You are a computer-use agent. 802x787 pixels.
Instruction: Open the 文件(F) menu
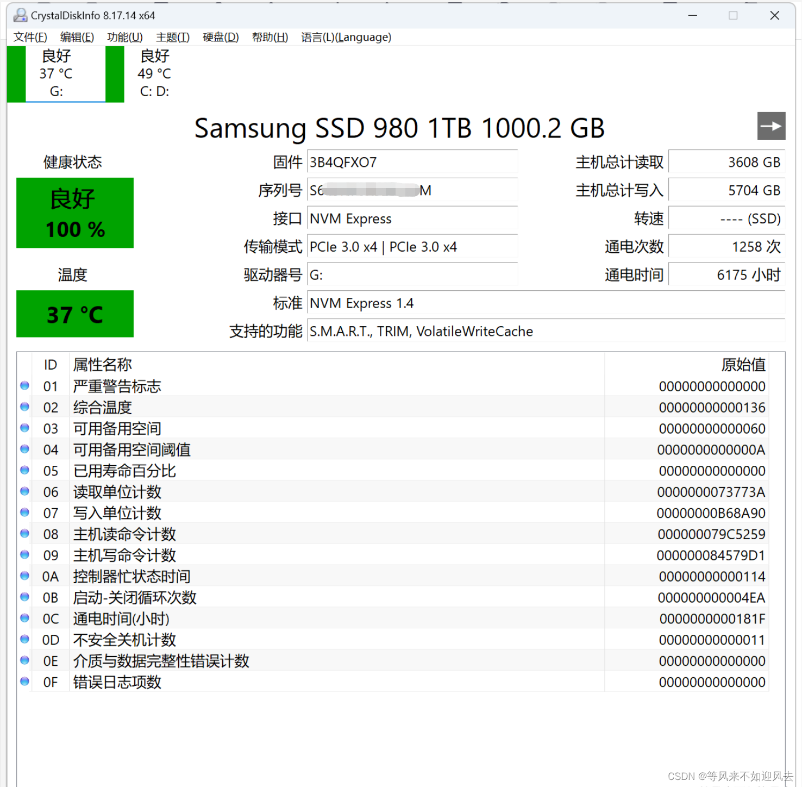[x=30, y=37]
